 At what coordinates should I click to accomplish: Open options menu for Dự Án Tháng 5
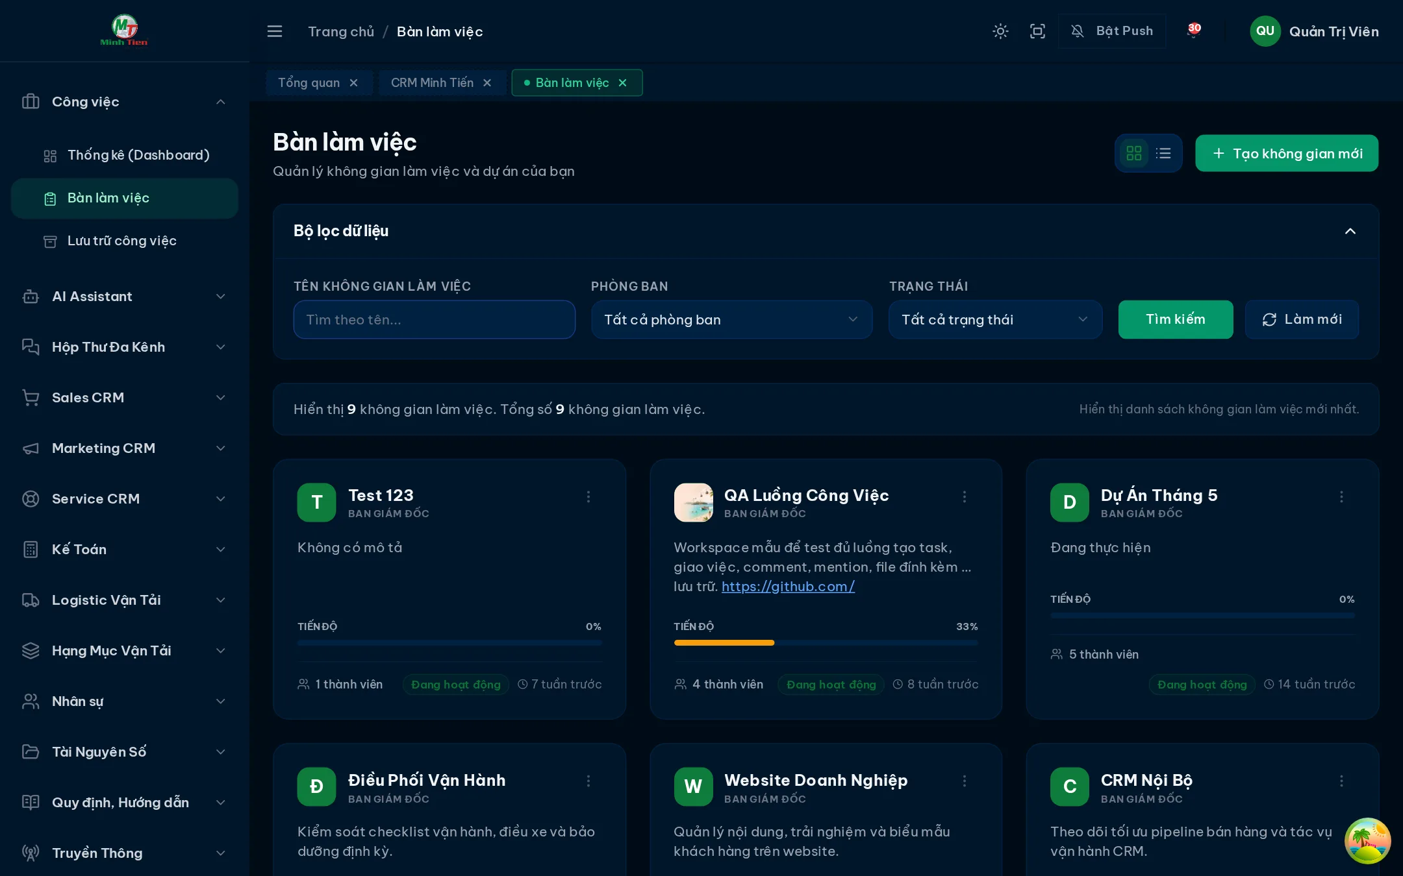pyautogui.click(x=1341, y=496)
